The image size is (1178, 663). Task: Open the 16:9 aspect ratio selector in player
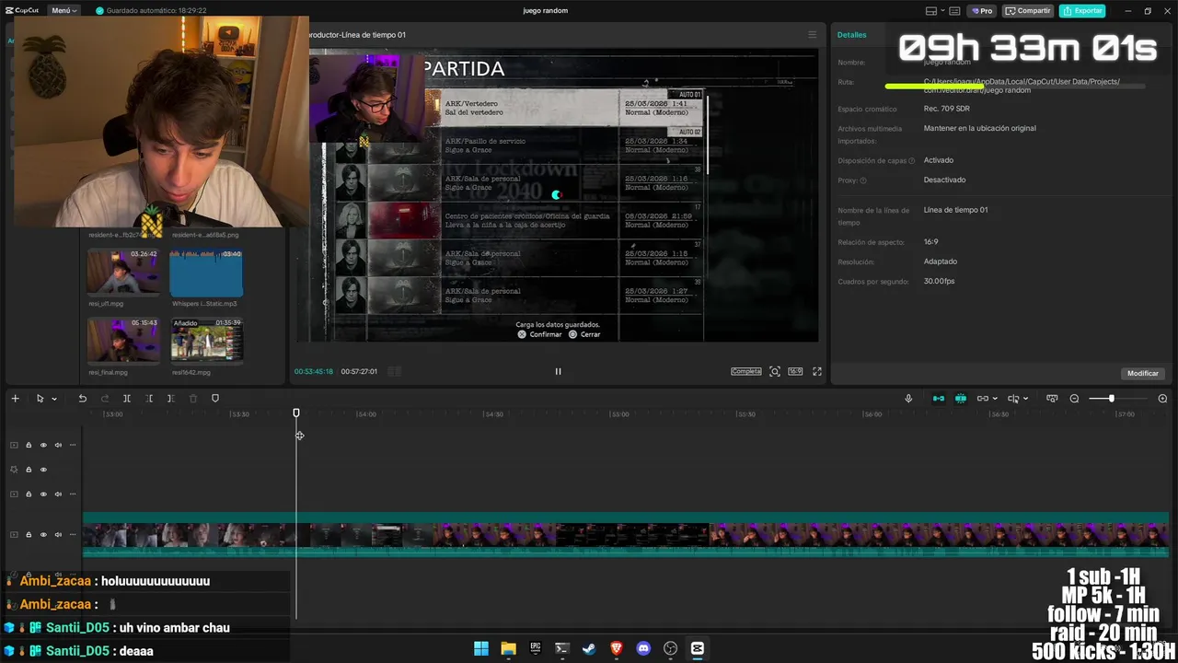[795, 371]
